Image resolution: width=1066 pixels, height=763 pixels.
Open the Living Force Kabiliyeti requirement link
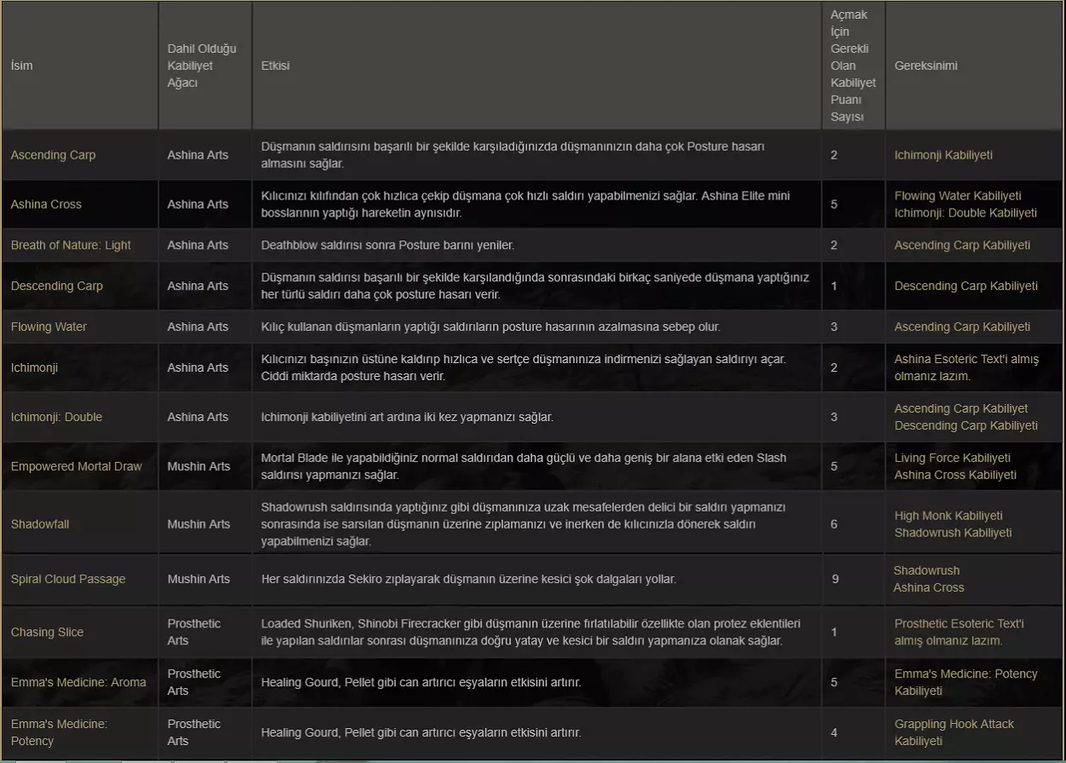[x=953, y=459]
